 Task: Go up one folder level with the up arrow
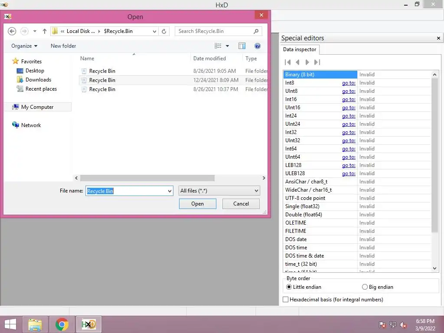point(45,31)
